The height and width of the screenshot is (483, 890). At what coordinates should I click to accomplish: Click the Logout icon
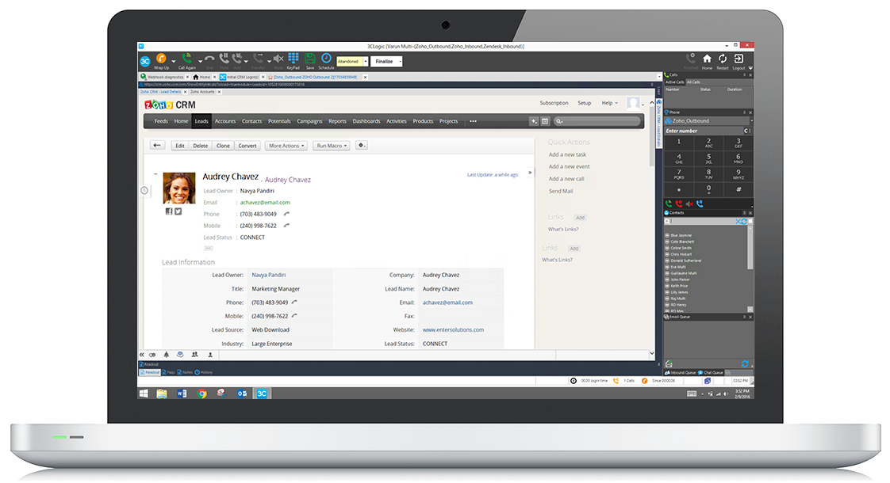tap(739, 59)
